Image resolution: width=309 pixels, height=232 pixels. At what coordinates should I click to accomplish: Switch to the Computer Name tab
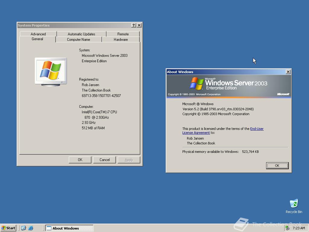(78, 40)
